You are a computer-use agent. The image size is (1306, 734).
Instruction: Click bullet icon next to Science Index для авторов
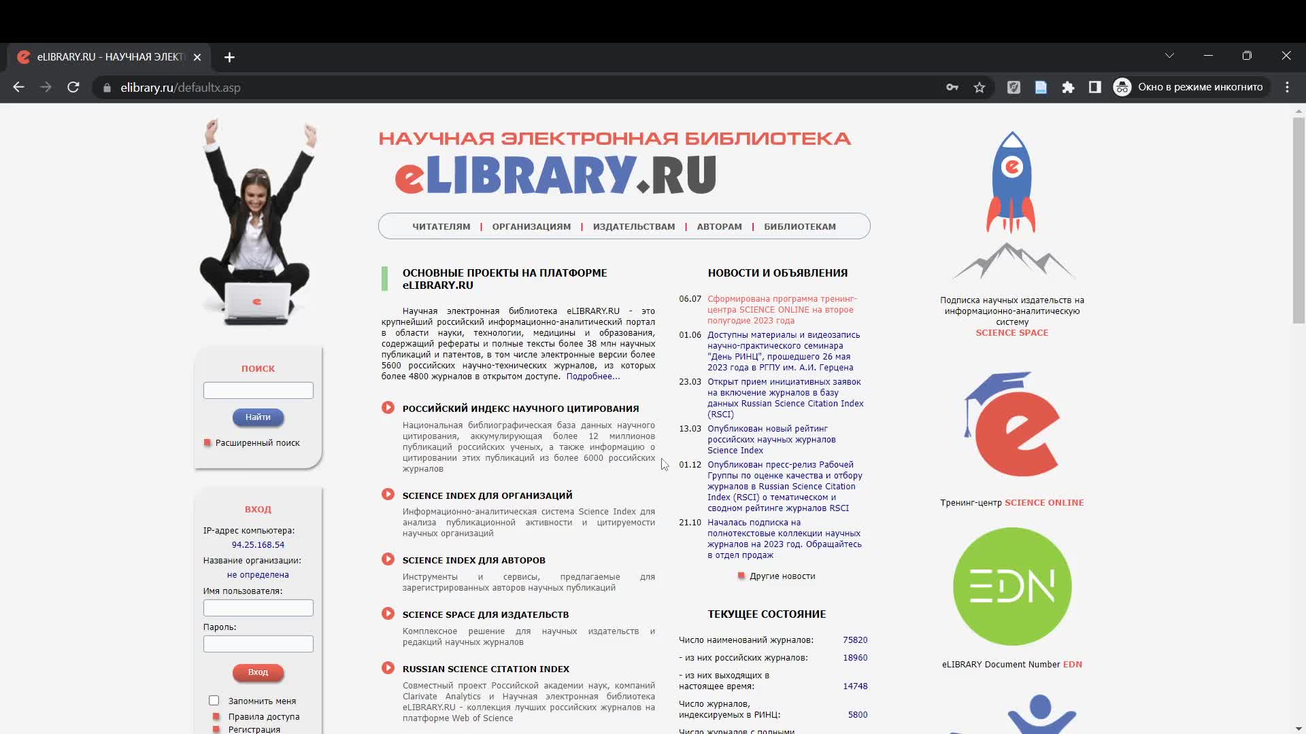(x=388, y=559)
